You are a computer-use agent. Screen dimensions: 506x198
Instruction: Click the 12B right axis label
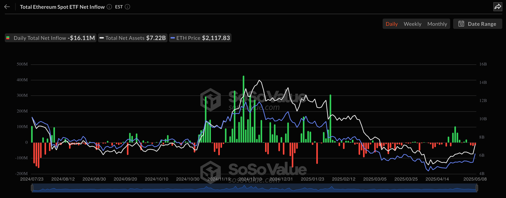[483, 101]
